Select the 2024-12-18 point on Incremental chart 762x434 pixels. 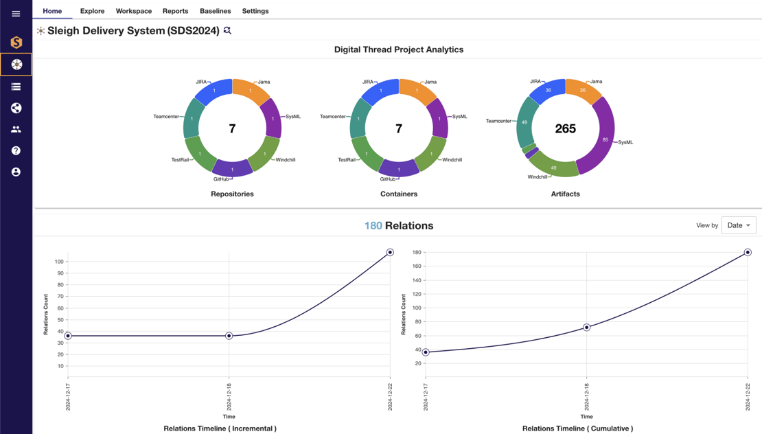tap(229, 336)
